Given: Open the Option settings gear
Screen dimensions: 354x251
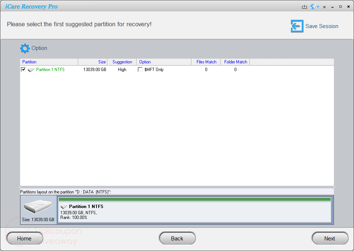Looking at the screenshot, I should pos(25,48).
